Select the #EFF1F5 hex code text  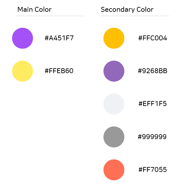click(x=153, y=104)
